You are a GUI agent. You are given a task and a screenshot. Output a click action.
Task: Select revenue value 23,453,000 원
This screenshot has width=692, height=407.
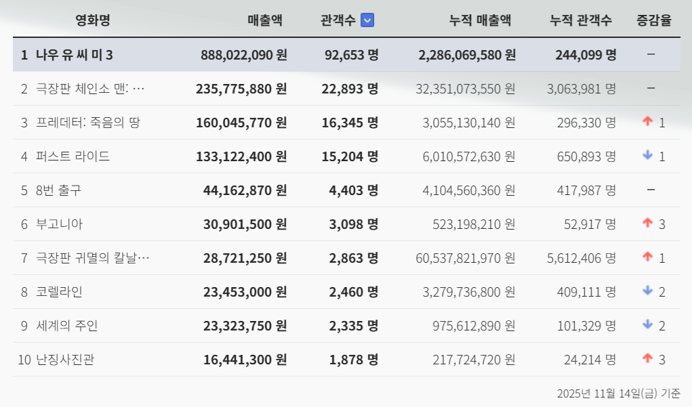[x=245, y=291]
